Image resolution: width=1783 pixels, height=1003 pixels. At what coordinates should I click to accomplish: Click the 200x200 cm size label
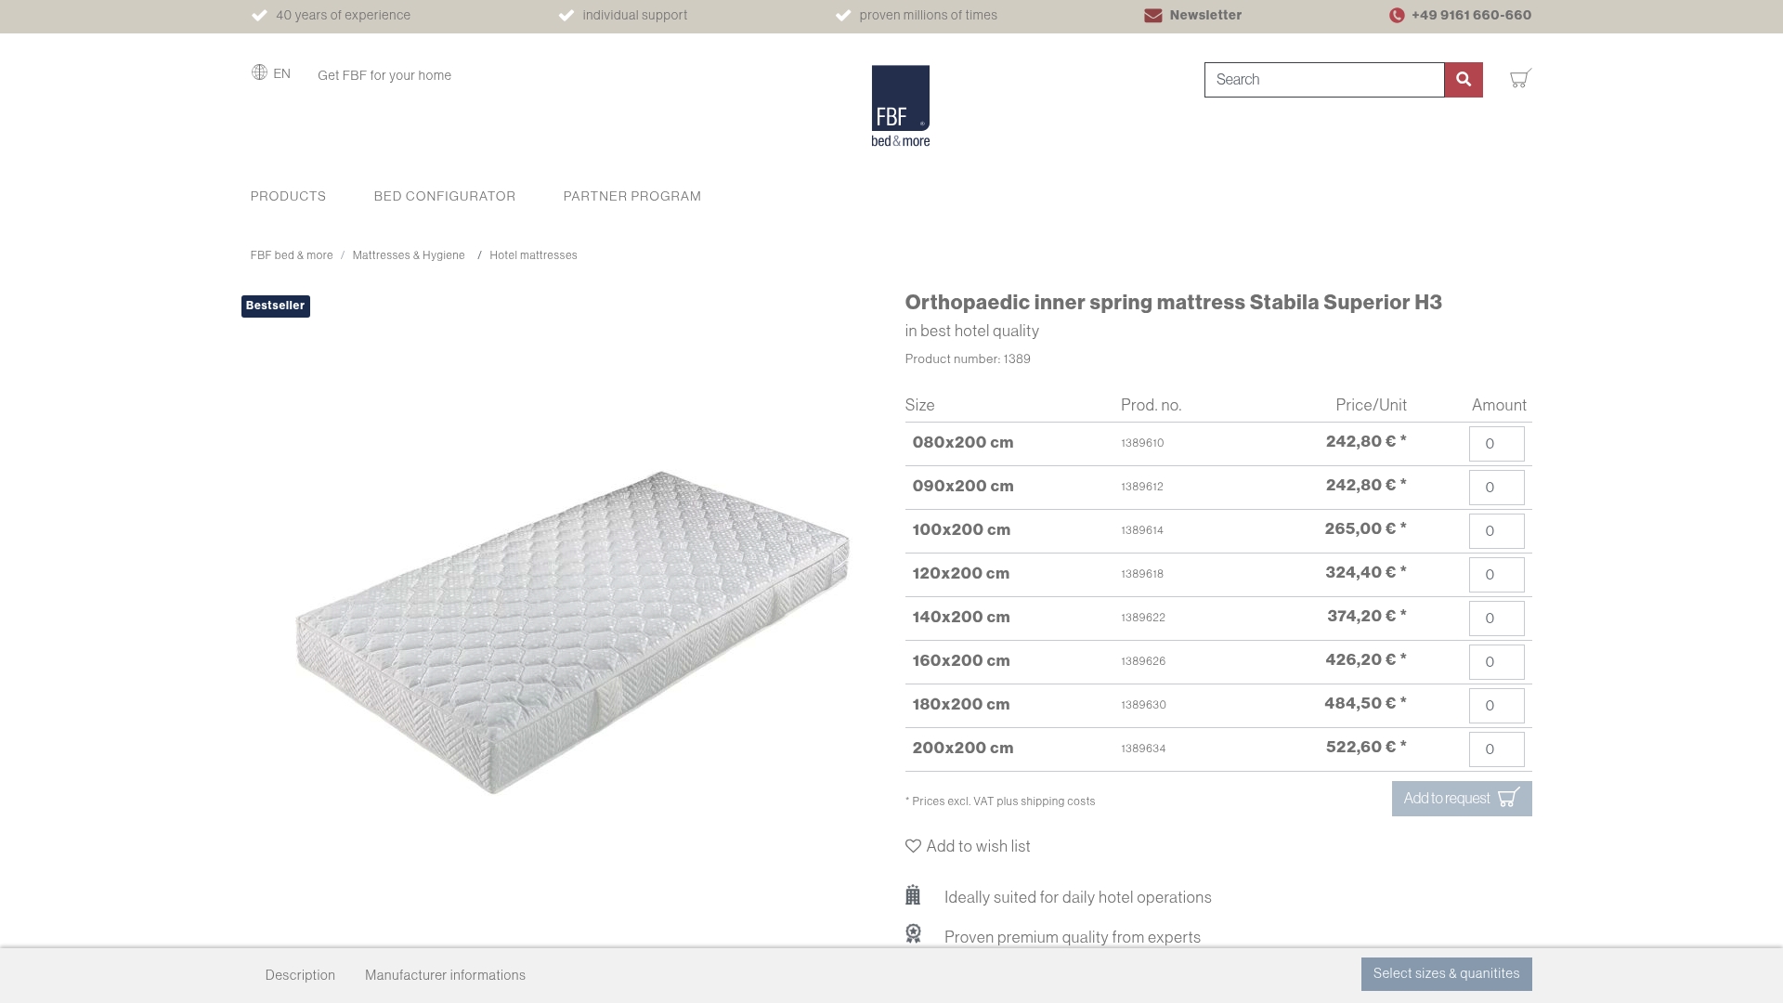[963, 749]
